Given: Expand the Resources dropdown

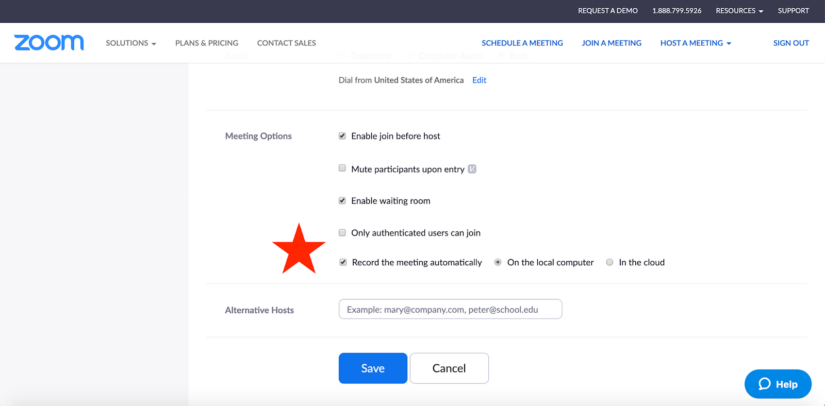Looking at the screenshot, I should [739, 11].
